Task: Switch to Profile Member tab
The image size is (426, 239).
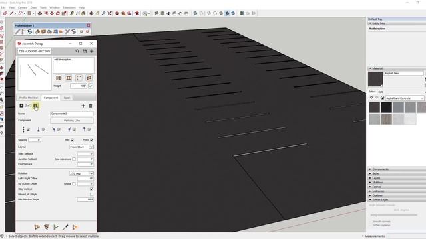Action: click(29, 98)
